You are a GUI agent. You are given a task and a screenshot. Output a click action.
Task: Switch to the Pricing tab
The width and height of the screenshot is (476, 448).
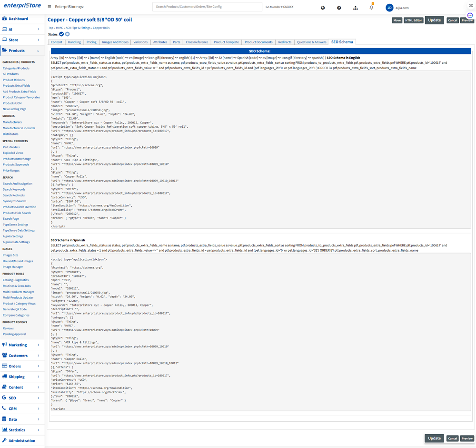click(x=91, y=42)
